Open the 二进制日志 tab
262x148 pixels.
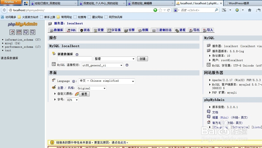coord(162,30)
